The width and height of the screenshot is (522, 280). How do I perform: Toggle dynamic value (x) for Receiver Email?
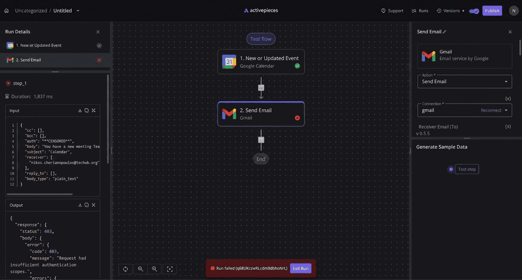click(x=508, y=127)
